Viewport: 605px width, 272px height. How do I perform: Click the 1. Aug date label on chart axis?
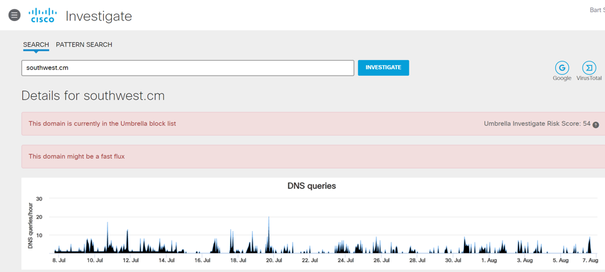(489, 260)
